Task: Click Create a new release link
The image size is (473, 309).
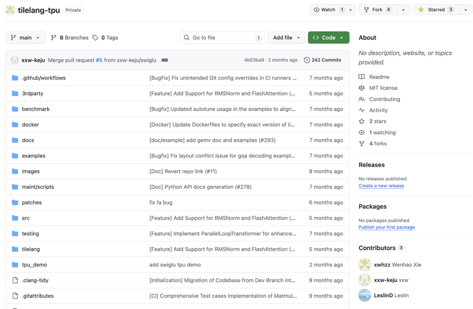Action: point(381,186)
